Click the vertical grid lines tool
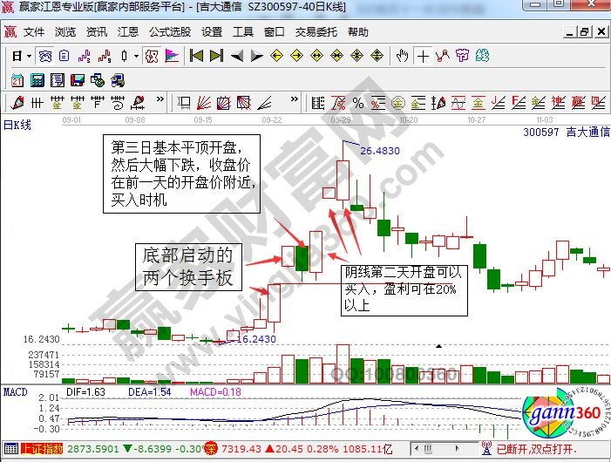Screen dimensions: 611x462 coord(37,103)
